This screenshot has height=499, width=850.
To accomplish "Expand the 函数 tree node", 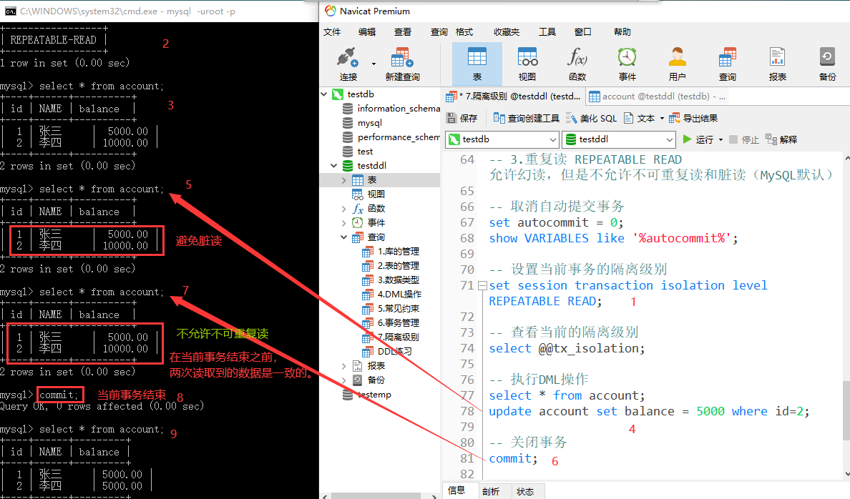I will 343,209.
